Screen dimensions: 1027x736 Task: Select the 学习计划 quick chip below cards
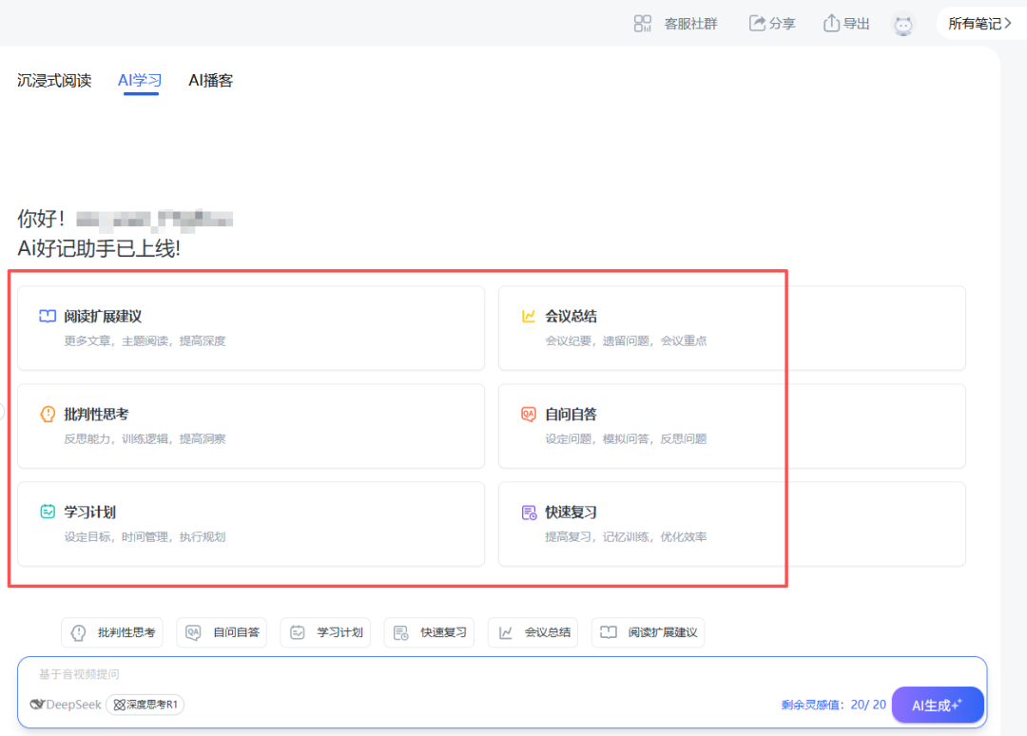tap(326, 632)
